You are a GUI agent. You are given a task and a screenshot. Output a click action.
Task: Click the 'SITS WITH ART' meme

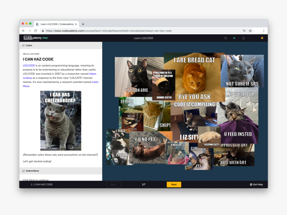pos(234,155)
